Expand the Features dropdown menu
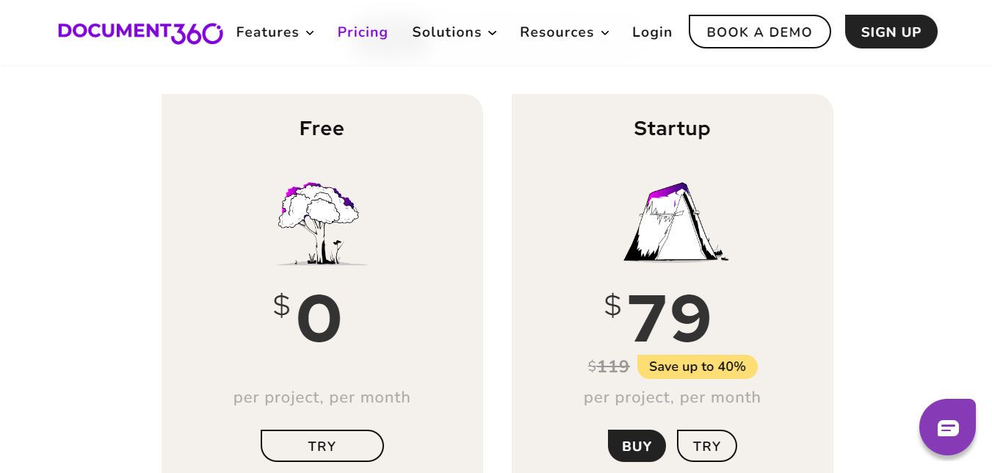The width and height of the screenshot is (992, 473). click(275, 32)
